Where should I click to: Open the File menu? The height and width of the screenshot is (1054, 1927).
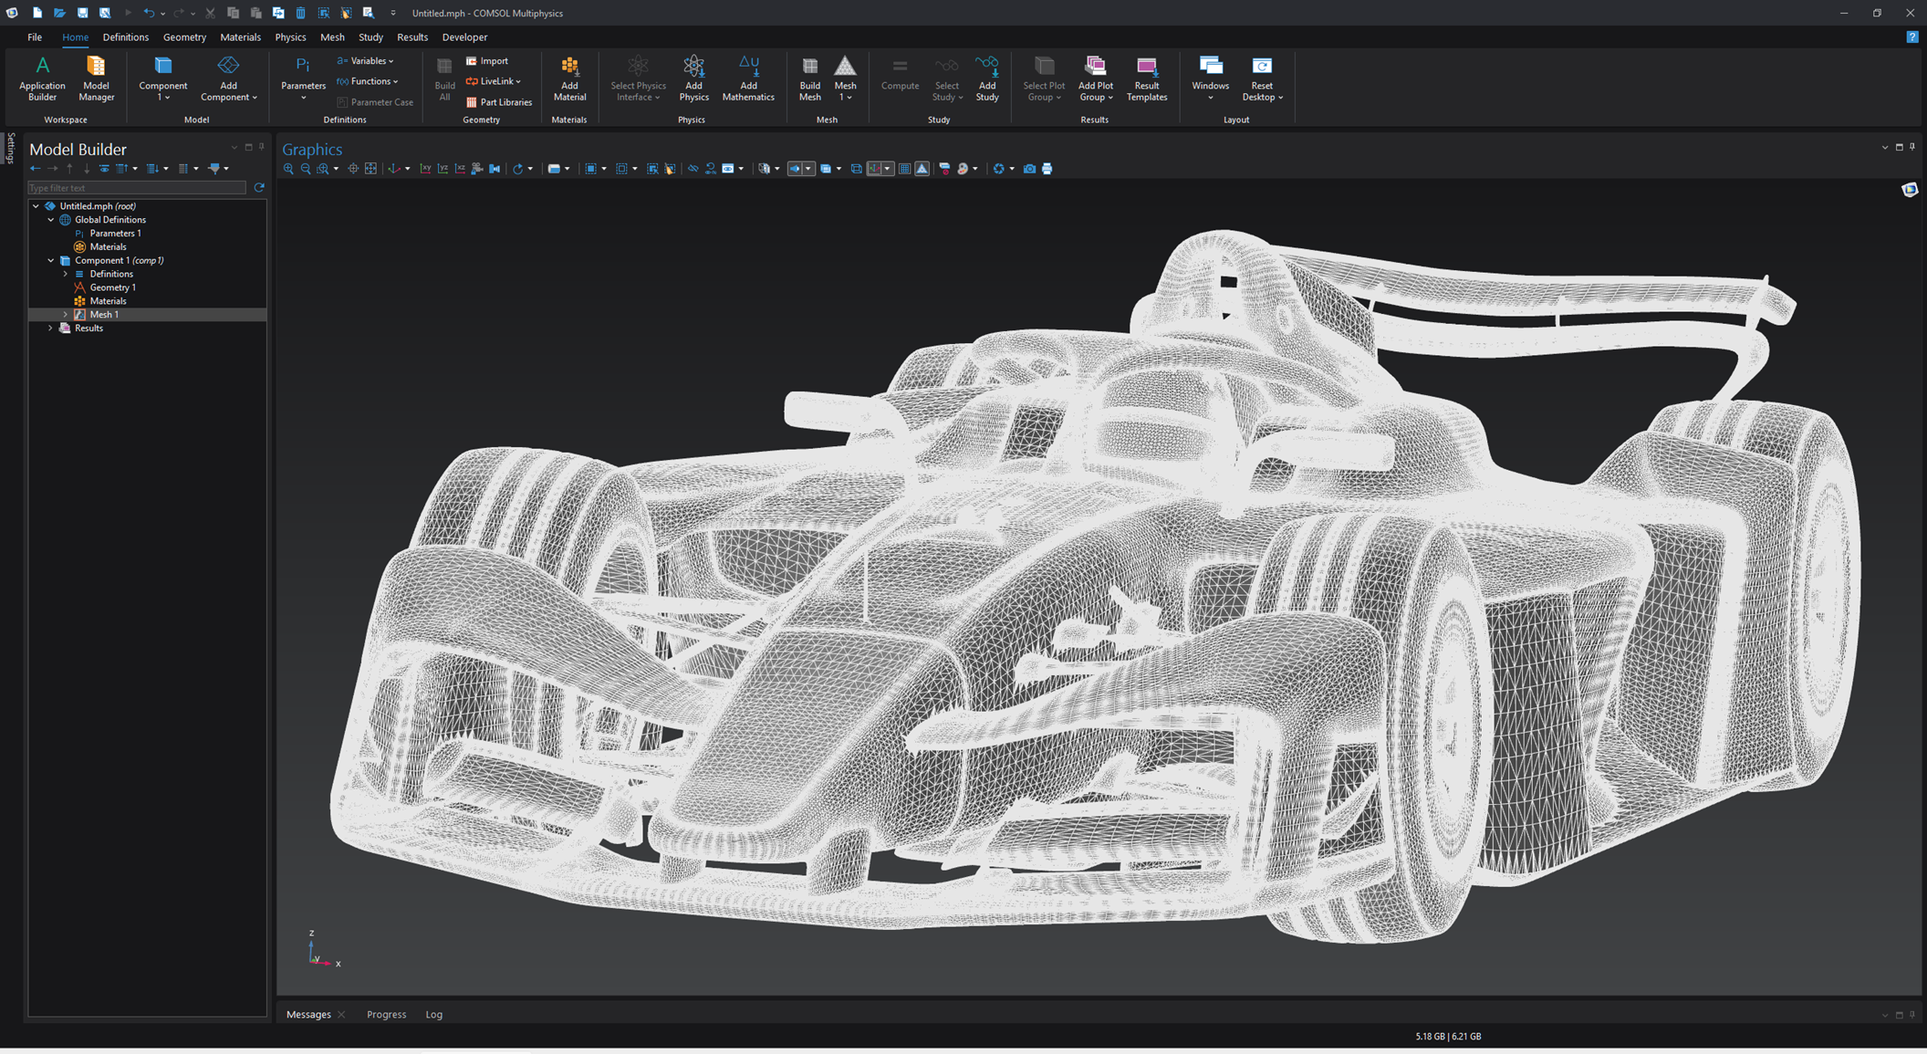tap(35, 37)
